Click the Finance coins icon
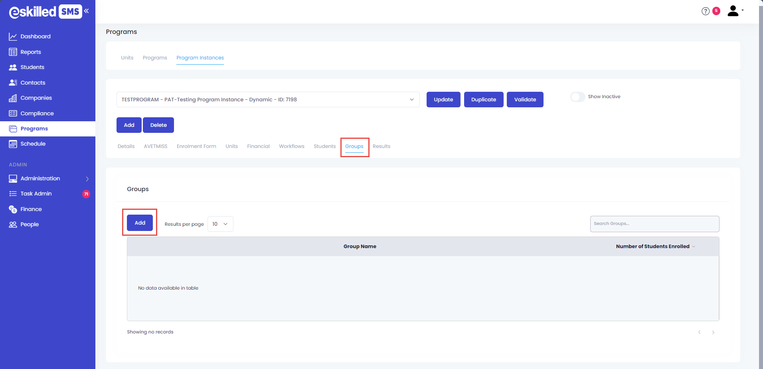Viewport: 763px width, 369px height. 13,209
